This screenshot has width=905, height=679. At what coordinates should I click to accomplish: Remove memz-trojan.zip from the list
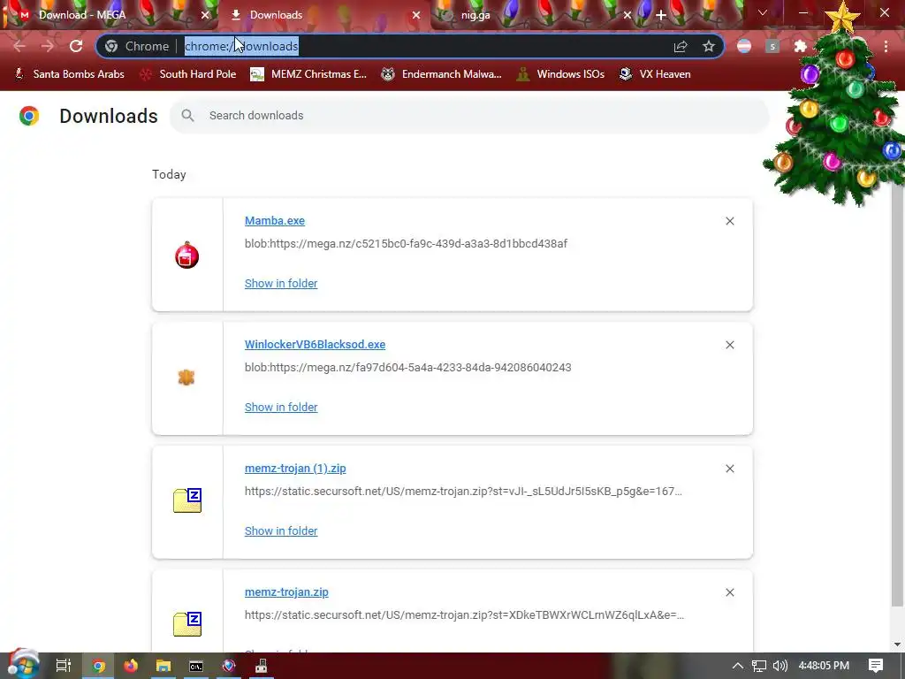pyautogui.click(x=730, y=592)
